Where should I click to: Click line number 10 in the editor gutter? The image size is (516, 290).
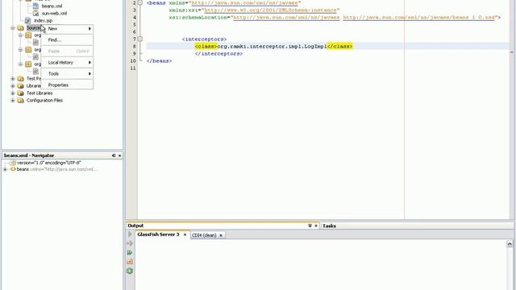pyautogui.click(x=133, y=61)
